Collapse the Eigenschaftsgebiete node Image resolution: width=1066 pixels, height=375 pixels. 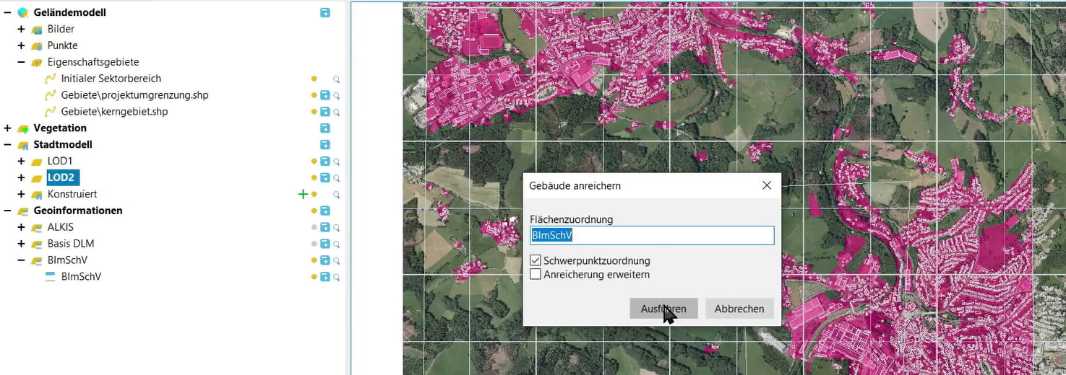pos(21,62)
